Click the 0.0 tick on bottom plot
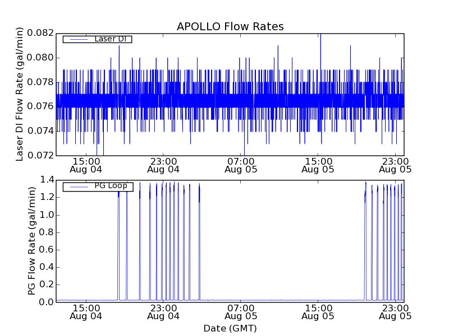449x336 pixels. 47,302
